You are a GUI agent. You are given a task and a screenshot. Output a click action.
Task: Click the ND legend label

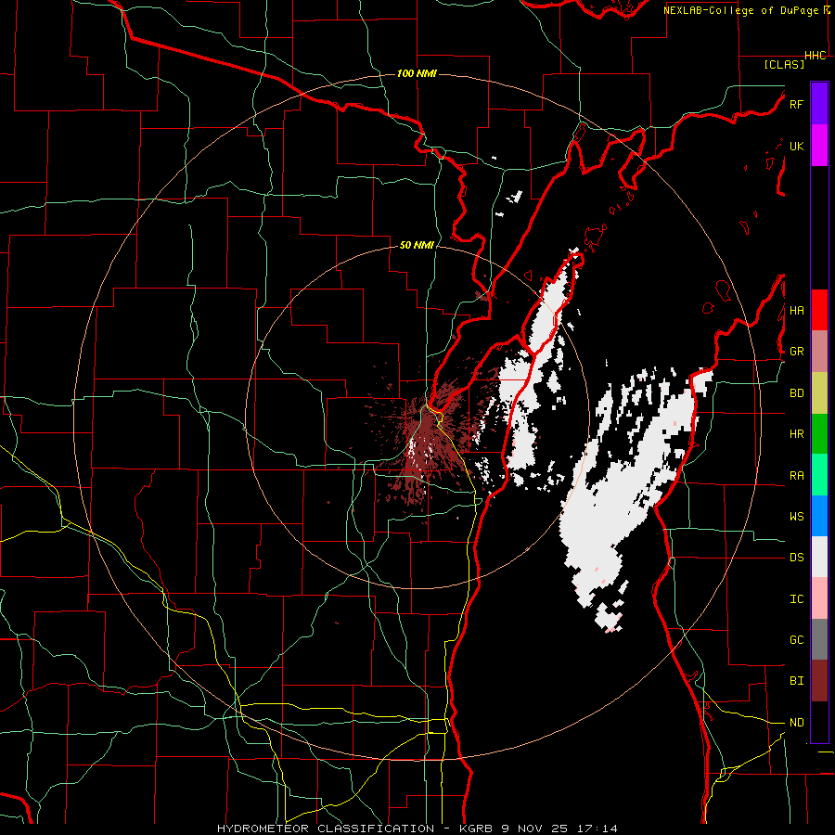tap(796, 723)
